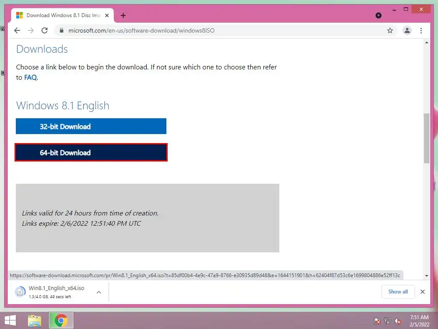Viewport: 438px width, 329px height.
Task: Minimize the Chrome window
Action: (x=394, y=10)
